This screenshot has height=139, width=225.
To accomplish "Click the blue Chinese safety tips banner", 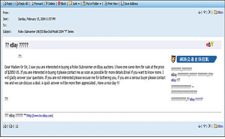I will click(x=196, y=59).
